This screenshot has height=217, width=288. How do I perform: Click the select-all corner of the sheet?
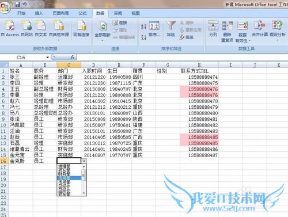click(5, 64)
